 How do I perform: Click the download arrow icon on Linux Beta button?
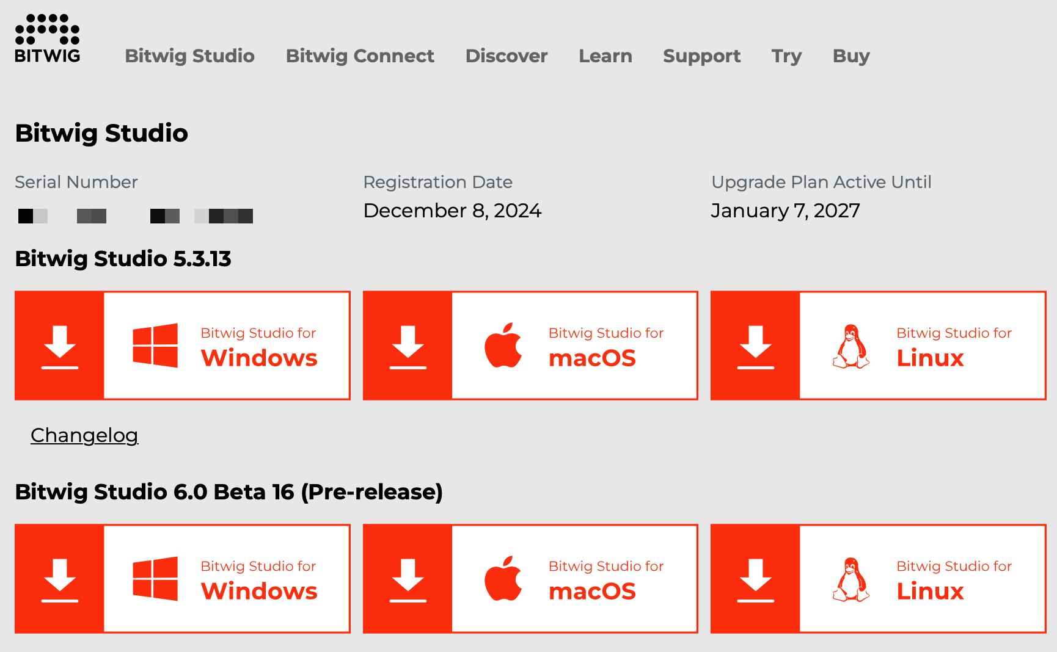(x=757, y=579)
